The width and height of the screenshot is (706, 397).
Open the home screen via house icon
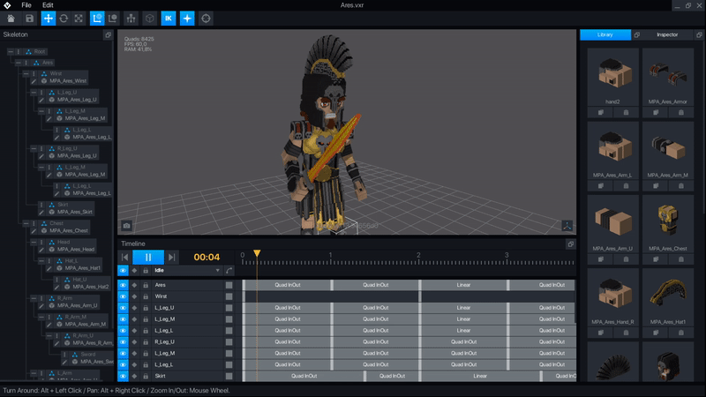pos(11,19)
